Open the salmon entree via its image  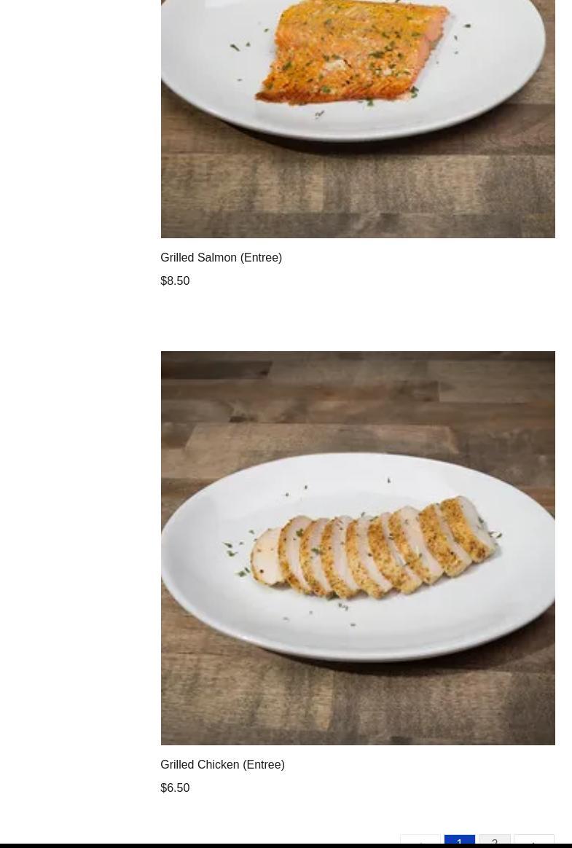point(358,119)
